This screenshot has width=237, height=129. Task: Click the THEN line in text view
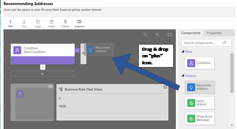coord(62,106)
